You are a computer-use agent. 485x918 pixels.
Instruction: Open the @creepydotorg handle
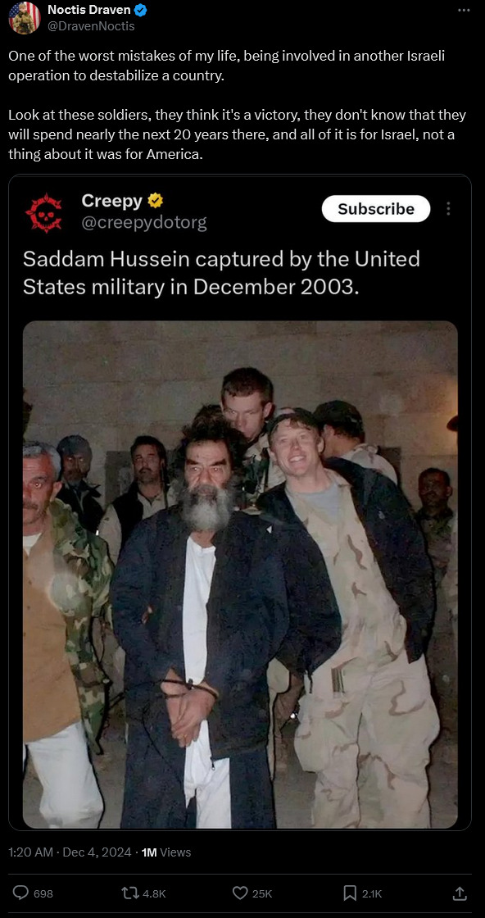pos(144,223)
